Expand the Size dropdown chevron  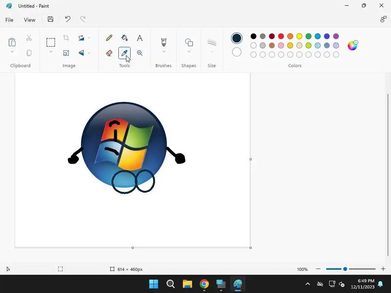click(212, 52)
